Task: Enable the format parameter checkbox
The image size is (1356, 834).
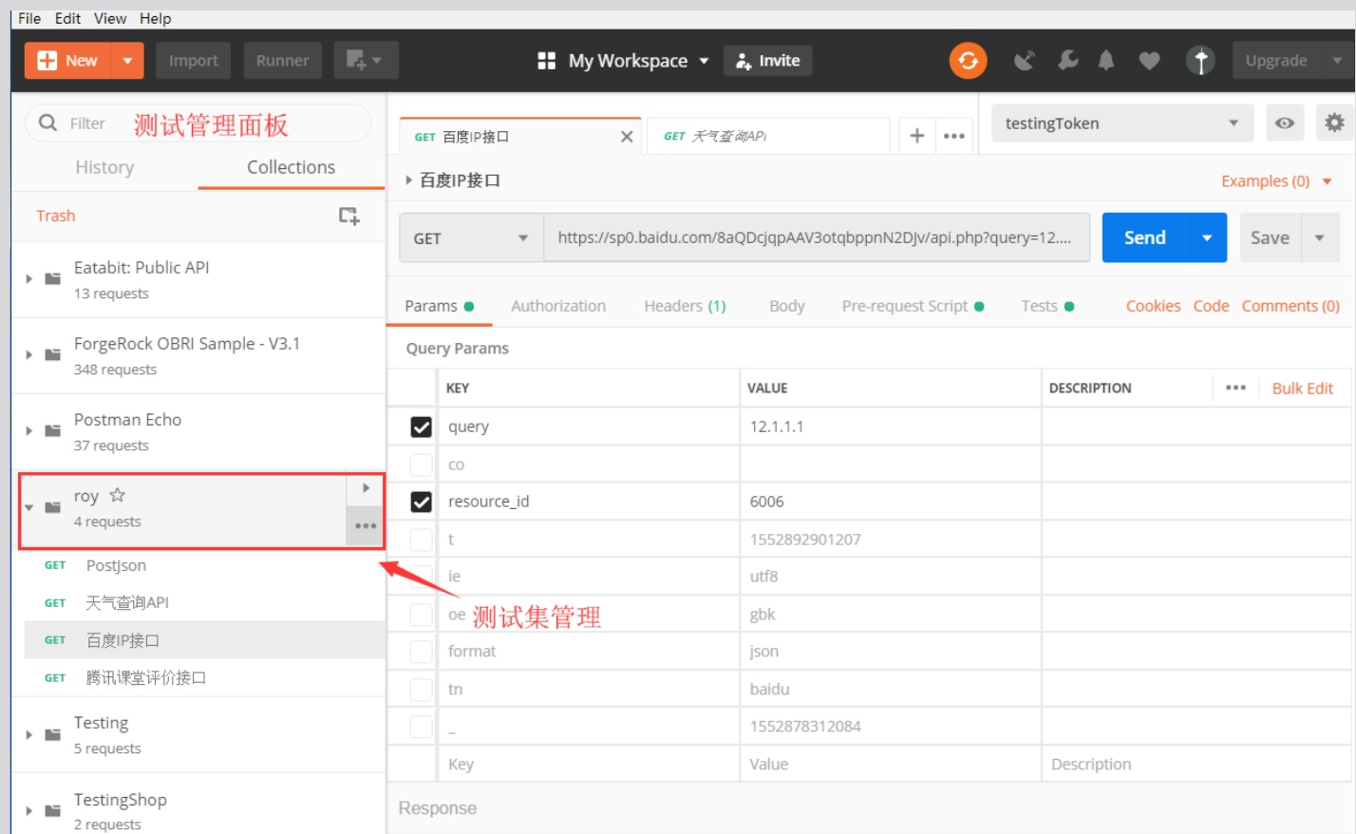Action: coord(421,652)
